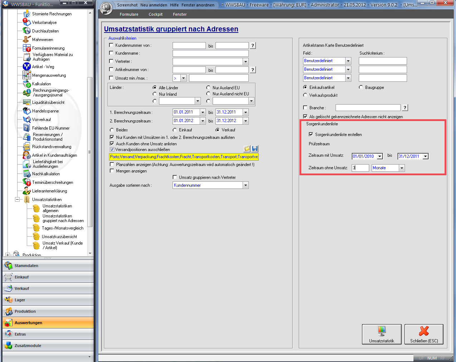This screenshot has width=456, height=362.
Task: Open the Cockpit menu
Action: (155, 14)
